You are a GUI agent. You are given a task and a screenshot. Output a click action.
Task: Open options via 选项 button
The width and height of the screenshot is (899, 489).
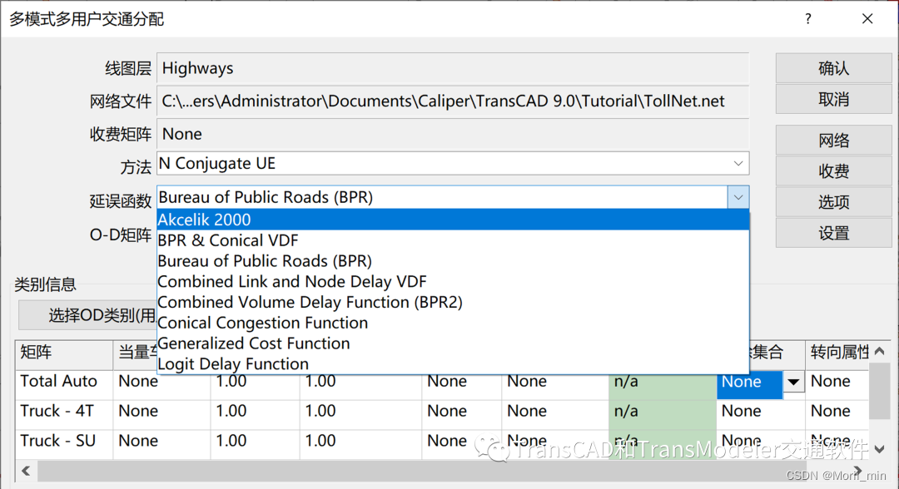(832, 201)
